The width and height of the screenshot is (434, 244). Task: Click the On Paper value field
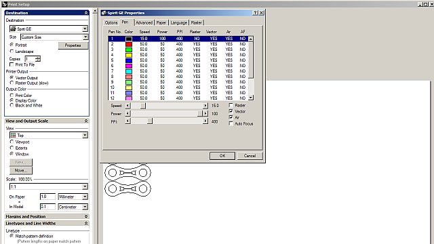point(47,197)
